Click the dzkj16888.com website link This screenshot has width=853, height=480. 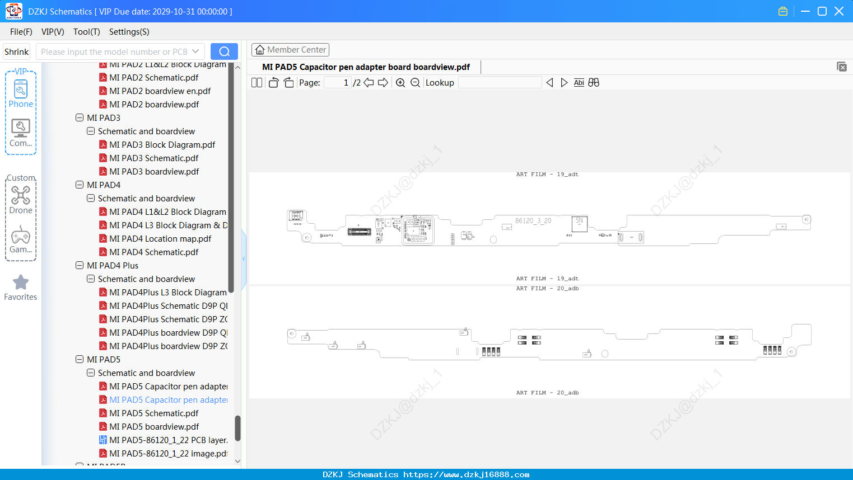point(467,474)
